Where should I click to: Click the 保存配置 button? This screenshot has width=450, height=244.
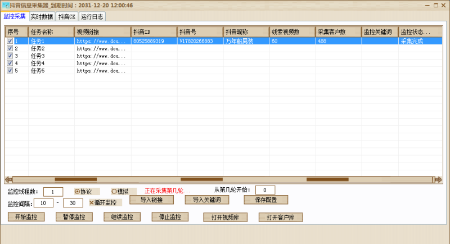(x=265, y=200)
